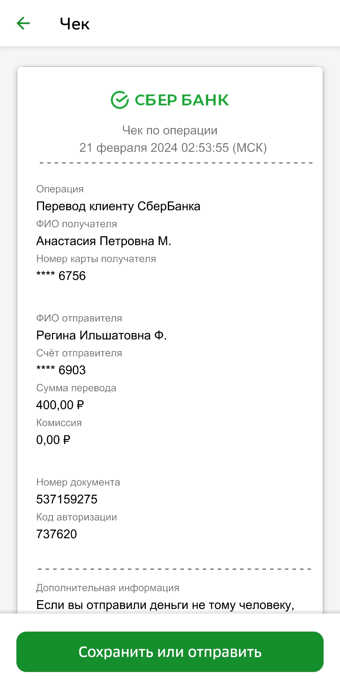Click the Sber checkmark logo icon
Viewport: 340px width, 690px height.
tap(120, 100)
